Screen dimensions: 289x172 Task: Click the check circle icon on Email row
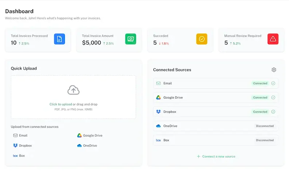tap(273, 83)
